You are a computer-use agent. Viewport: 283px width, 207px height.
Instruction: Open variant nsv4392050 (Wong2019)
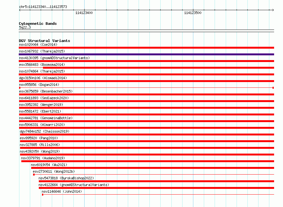40,151
